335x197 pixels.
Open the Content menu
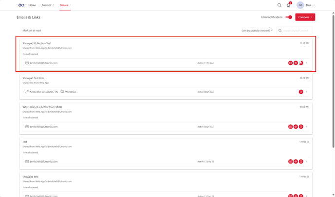click(x=48, y=5)
